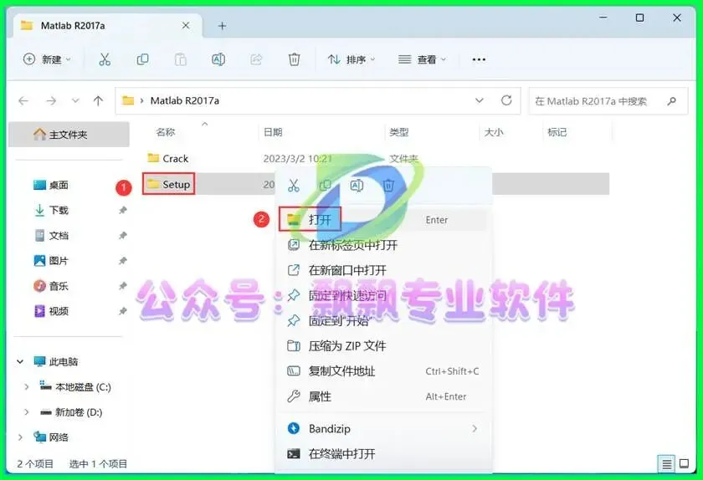Expand the Local Disk (C:) node
This screenshot has height=480, width=703.
[27, 387]
